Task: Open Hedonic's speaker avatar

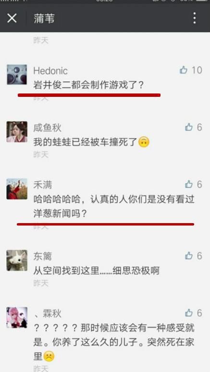Action: pyautogui.click(x=17, y=75)
